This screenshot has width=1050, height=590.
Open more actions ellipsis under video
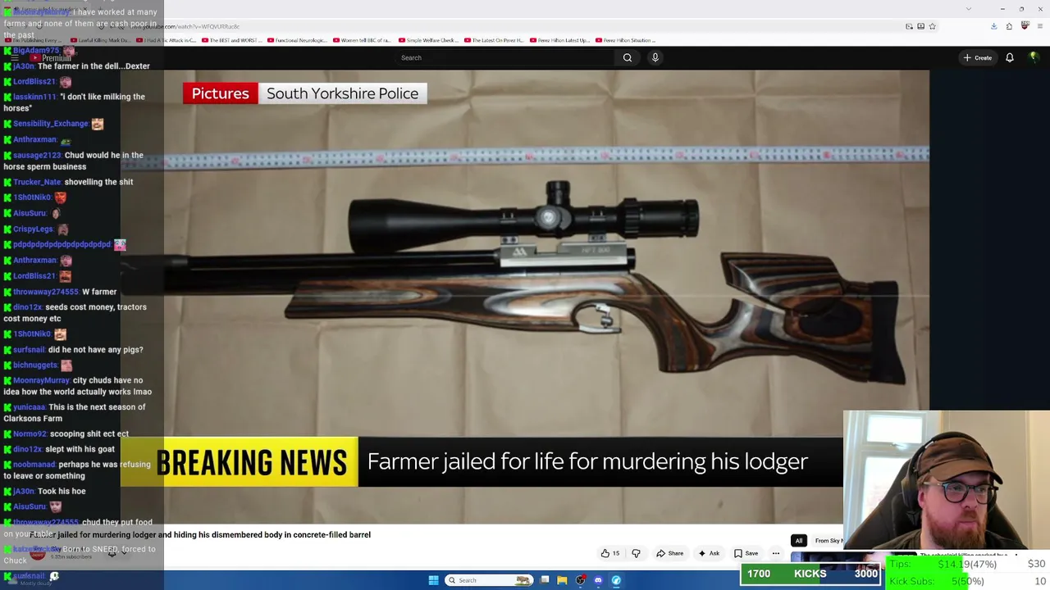click(775, 553)
